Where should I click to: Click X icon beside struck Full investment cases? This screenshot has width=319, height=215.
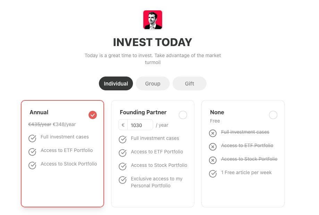213,133
